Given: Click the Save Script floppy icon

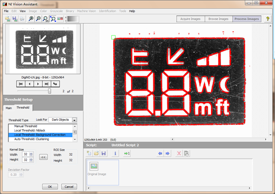Looking at the screenshot, I should [104, 153].
